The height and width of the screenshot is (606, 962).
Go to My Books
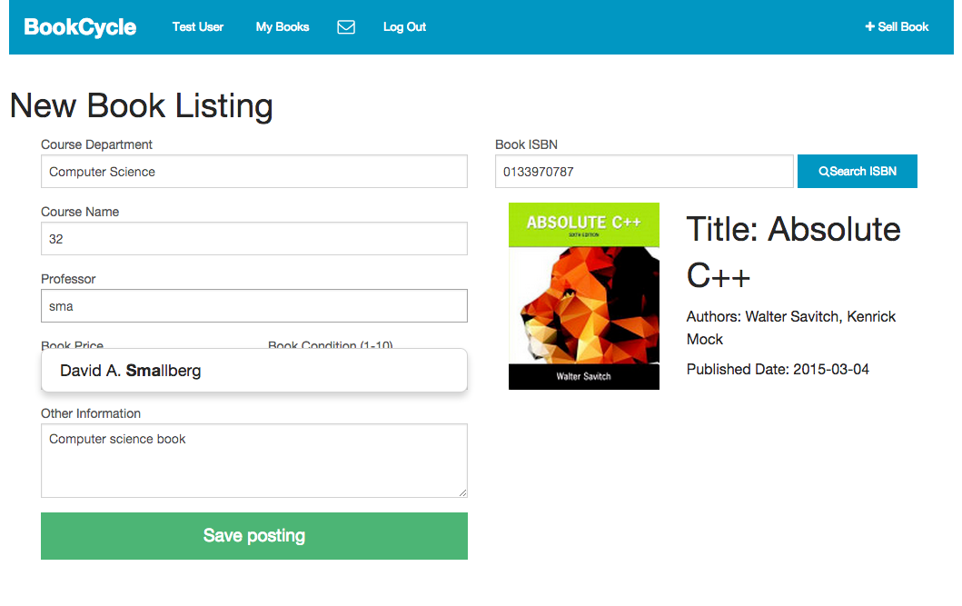click(x=283, y=27)
